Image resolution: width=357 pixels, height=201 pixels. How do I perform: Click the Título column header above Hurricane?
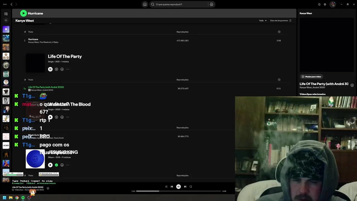(30, 32)
